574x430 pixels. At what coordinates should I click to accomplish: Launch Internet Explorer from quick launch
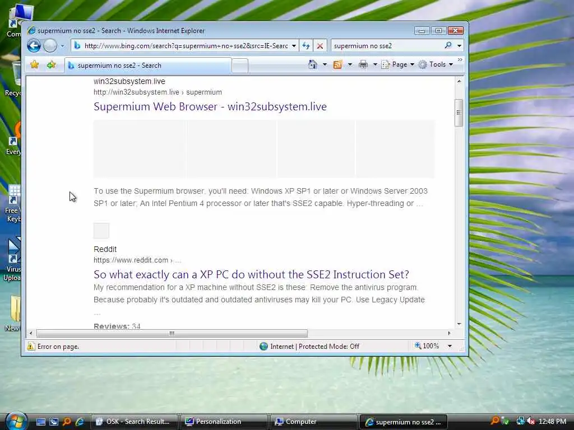click(80, 422)
